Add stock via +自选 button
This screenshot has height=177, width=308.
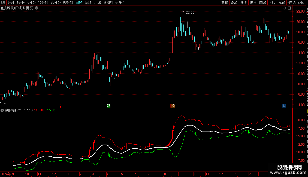pyautogui.click(x=291, y=2)
